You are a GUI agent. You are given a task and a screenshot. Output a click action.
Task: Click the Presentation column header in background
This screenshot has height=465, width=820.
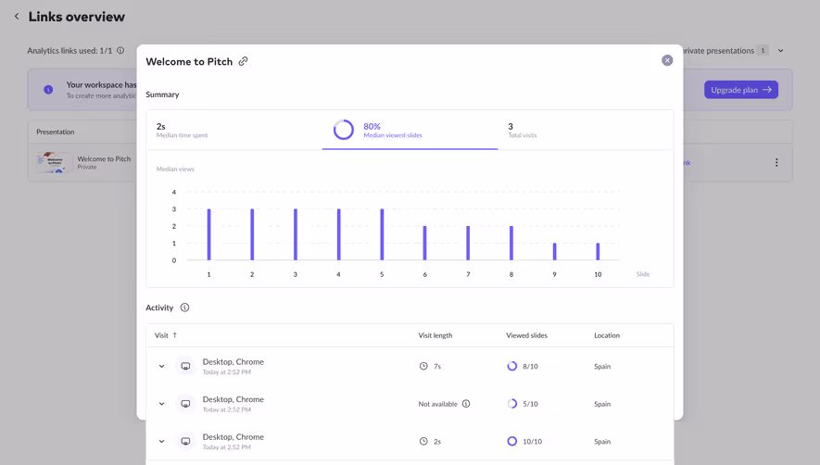click(56, 132)
